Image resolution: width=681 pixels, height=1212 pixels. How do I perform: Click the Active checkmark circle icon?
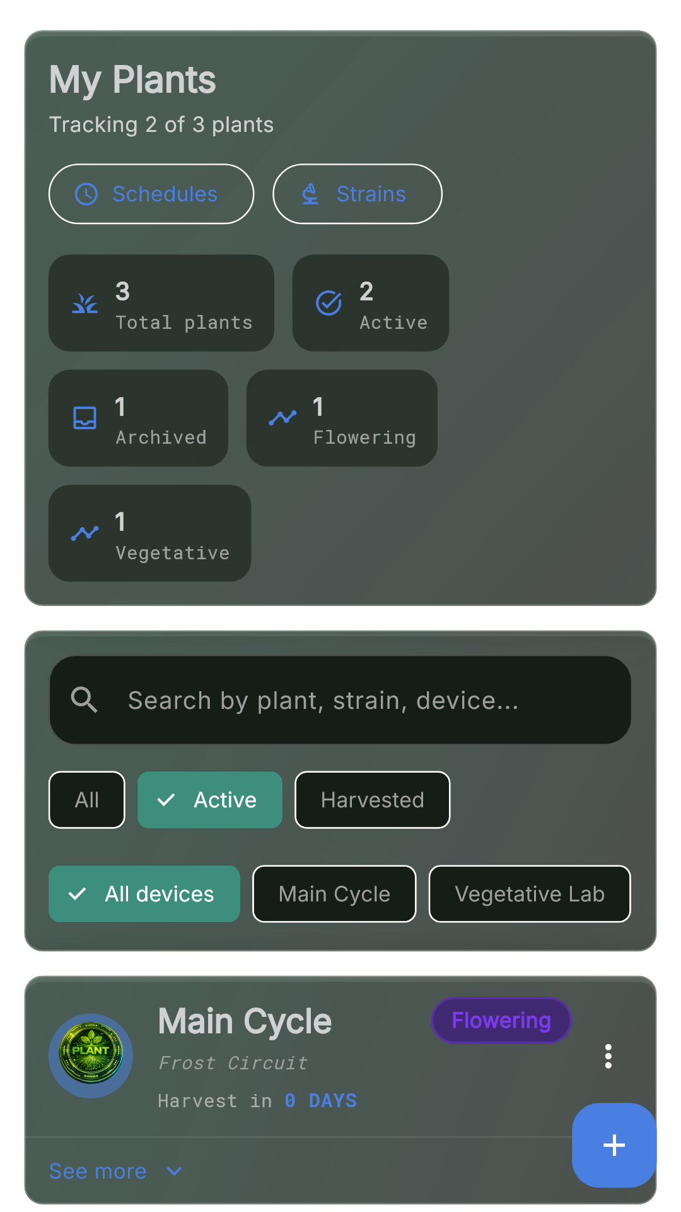pos(329,303)
